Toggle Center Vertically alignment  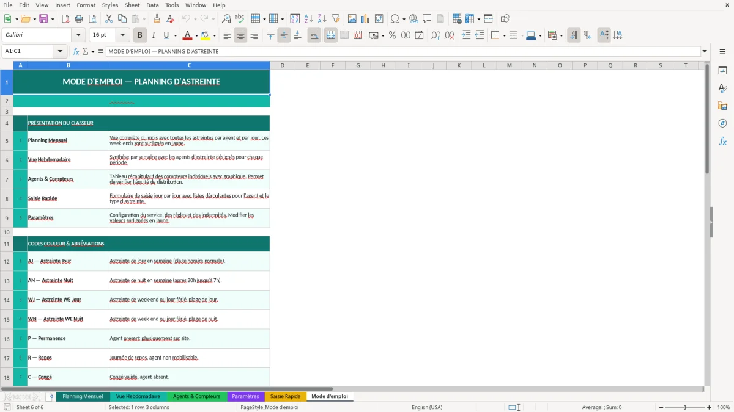(284, 35)
